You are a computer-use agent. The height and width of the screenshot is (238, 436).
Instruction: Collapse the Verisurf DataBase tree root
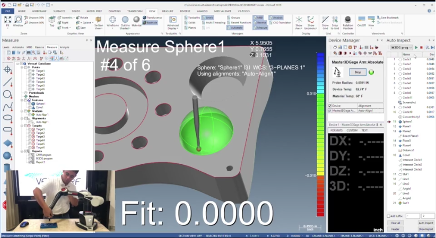point(18,64)
